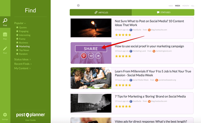Open the 10 Content Ideas That Work article

(x=149, y=23)
